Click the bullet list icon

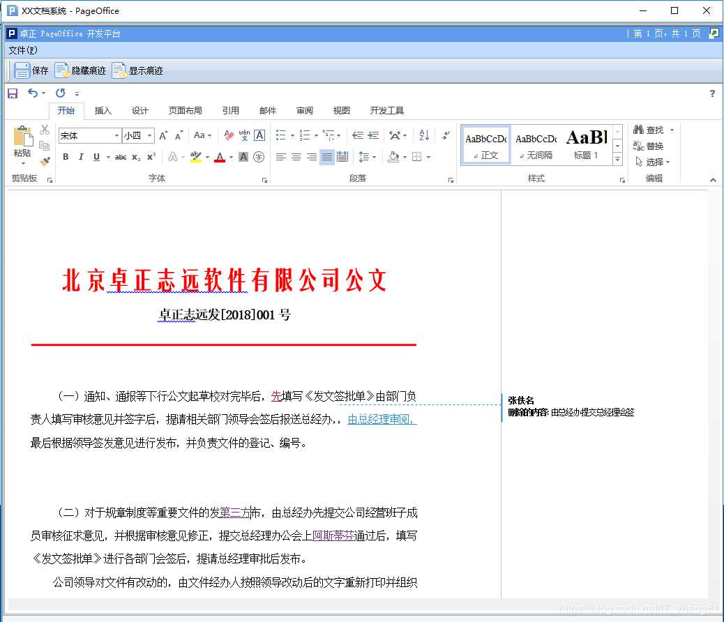(x=280, y=135)
